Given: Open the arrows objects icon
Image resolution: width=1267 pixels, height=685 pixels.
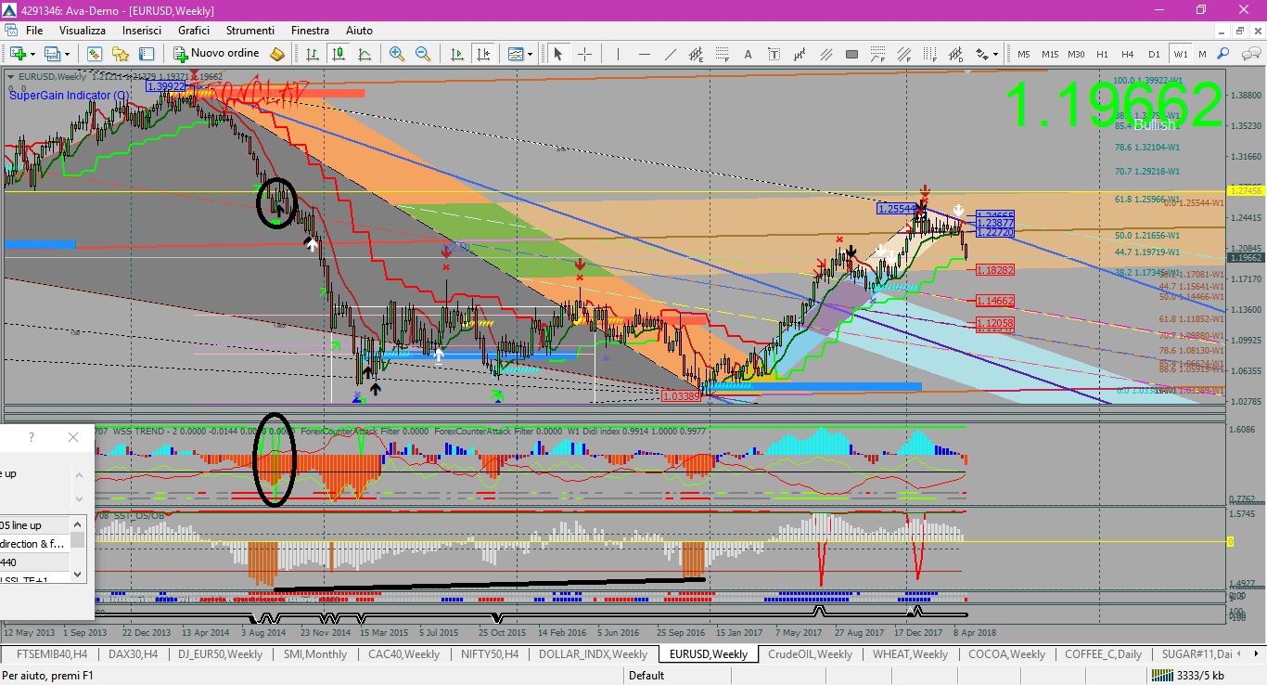Looking at the screenshot, I should (981, 54).
